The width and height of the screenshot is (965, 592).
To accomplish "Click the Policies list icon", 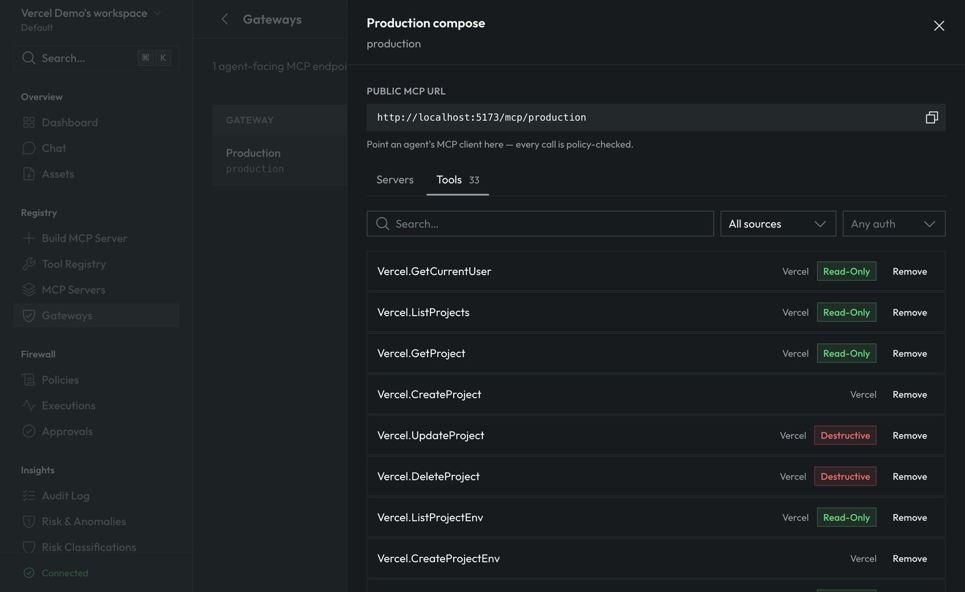I will 29,380.
